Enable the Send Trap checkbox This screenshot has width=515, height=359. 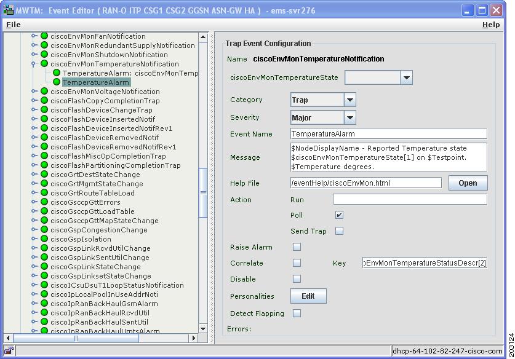tap(339, 231)
